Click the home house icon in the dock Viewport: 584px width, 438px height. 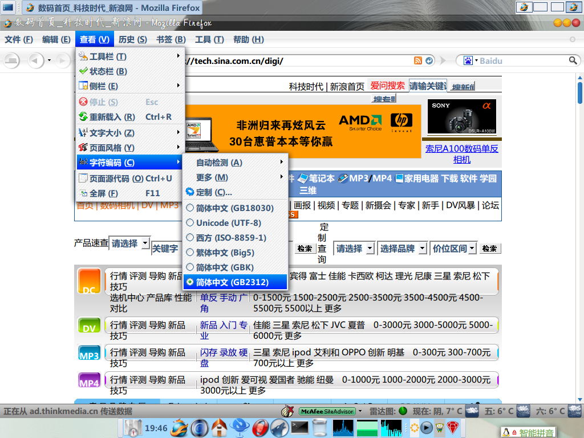point(219,428)
